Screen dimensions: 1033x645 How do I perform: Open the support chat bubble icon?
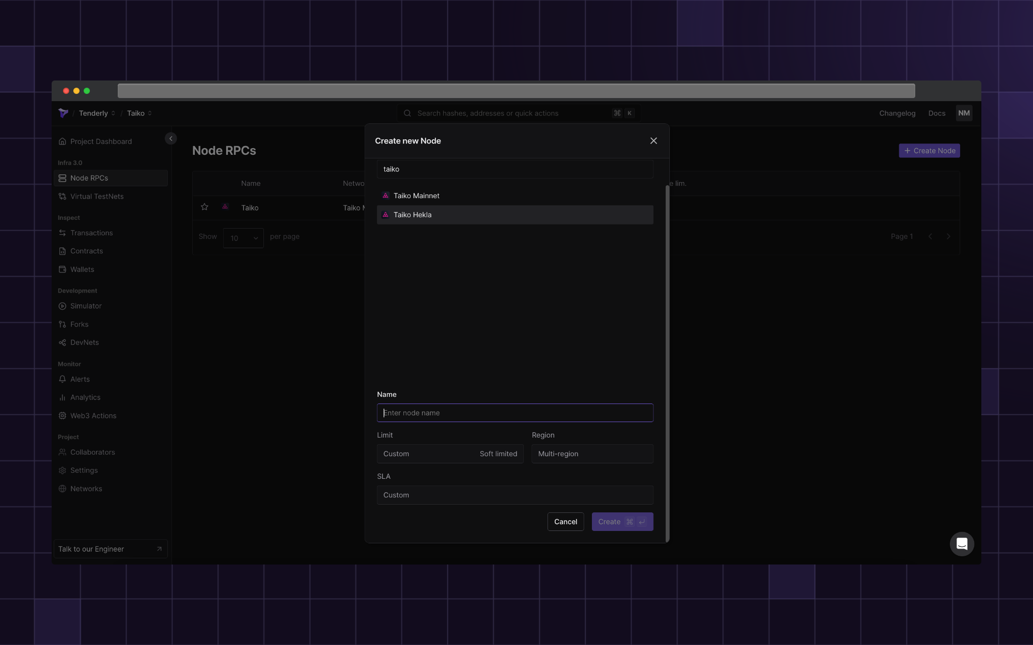click(x=962, y=544)
